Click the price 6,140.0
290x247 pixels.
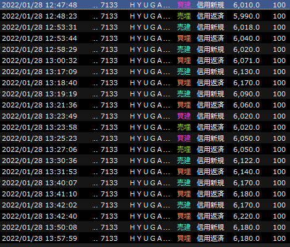click(x=246, y=172)
